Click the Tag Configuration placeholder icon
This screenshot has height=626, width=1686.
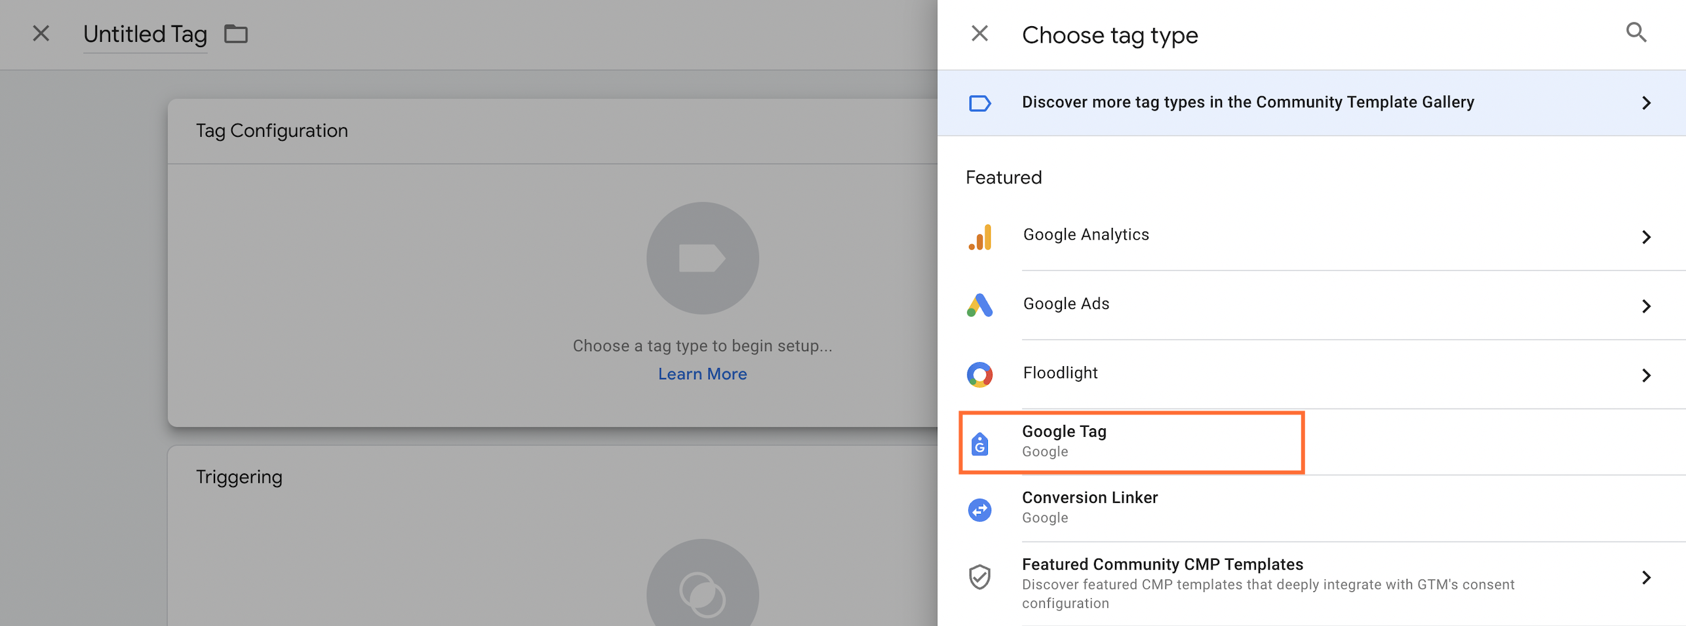coord(702,257)
